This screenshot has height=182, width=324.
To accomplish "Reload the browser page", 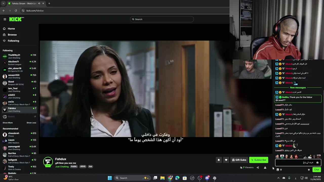I will (16, 11).
